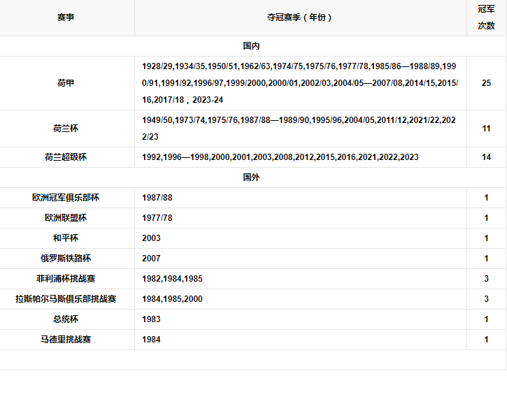This screenshot has width=507, height=399.
Task: Click the 夺冠赛季（年份）column header
Action: tap(300, 17)
